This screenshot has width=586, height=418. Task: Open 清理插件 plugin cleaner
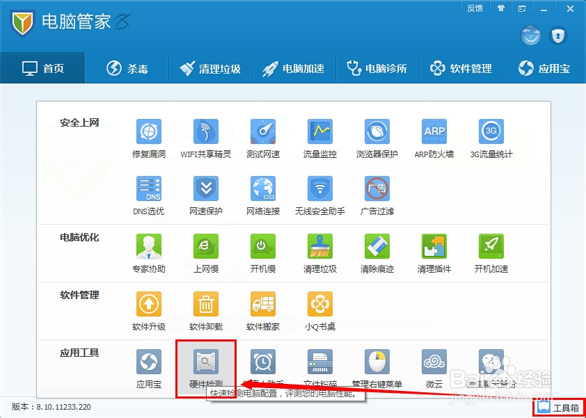pos(434,254)
